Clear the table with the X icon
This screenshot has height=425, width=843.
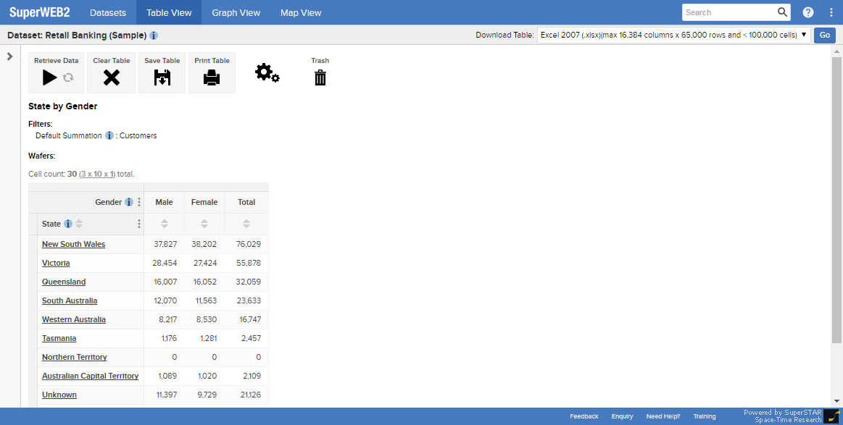click(111, 77)
